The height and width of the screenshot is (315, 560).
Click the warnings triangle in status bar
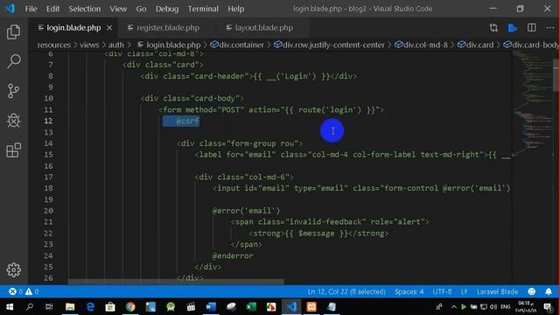point(29,291)
